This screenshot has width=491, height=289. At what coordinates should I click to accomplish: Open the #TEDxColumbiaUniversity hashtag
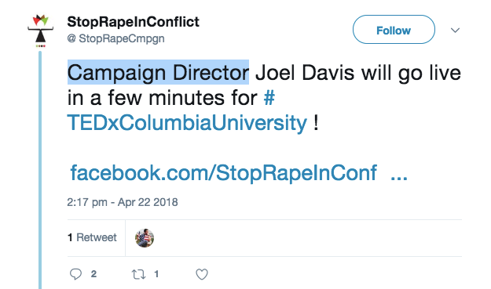coord(187,123)
